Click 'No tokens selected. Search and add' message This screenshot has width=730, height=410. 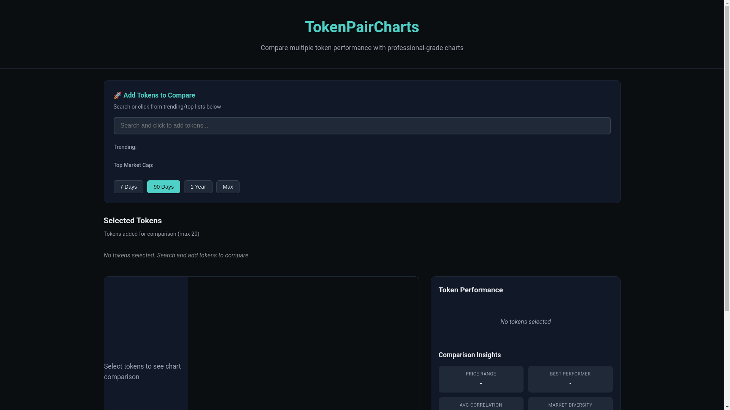(176, 255)
